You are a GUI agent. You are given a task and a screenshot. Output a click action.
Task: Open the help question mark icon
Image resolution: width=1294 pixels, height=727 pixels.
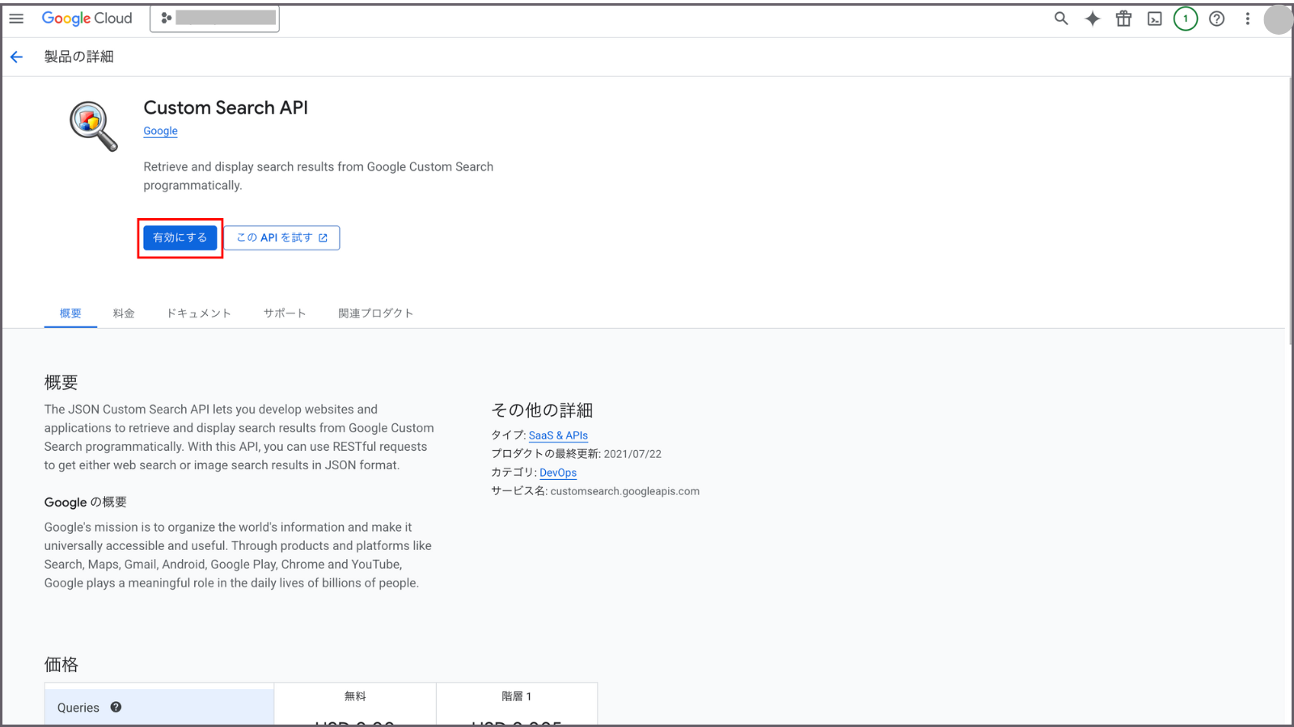(1216, 19)
